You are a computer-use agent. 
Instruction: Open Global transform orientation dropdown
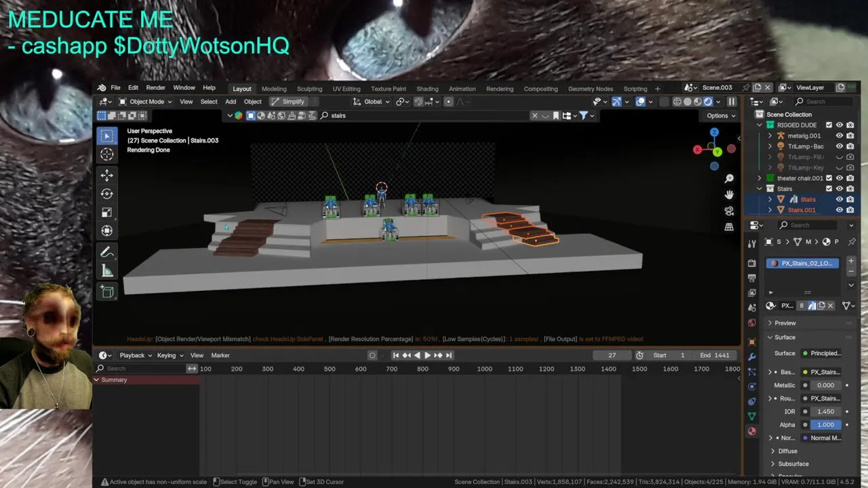point(372,102)
